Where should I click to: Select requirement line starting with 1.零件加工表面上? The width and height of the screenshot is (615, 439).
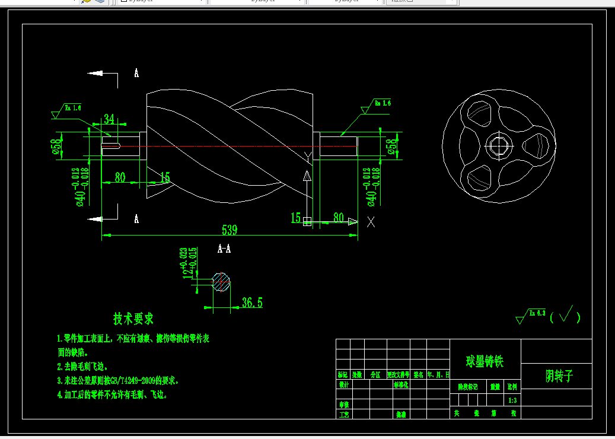pyautogui.click(x=133, y=339)
